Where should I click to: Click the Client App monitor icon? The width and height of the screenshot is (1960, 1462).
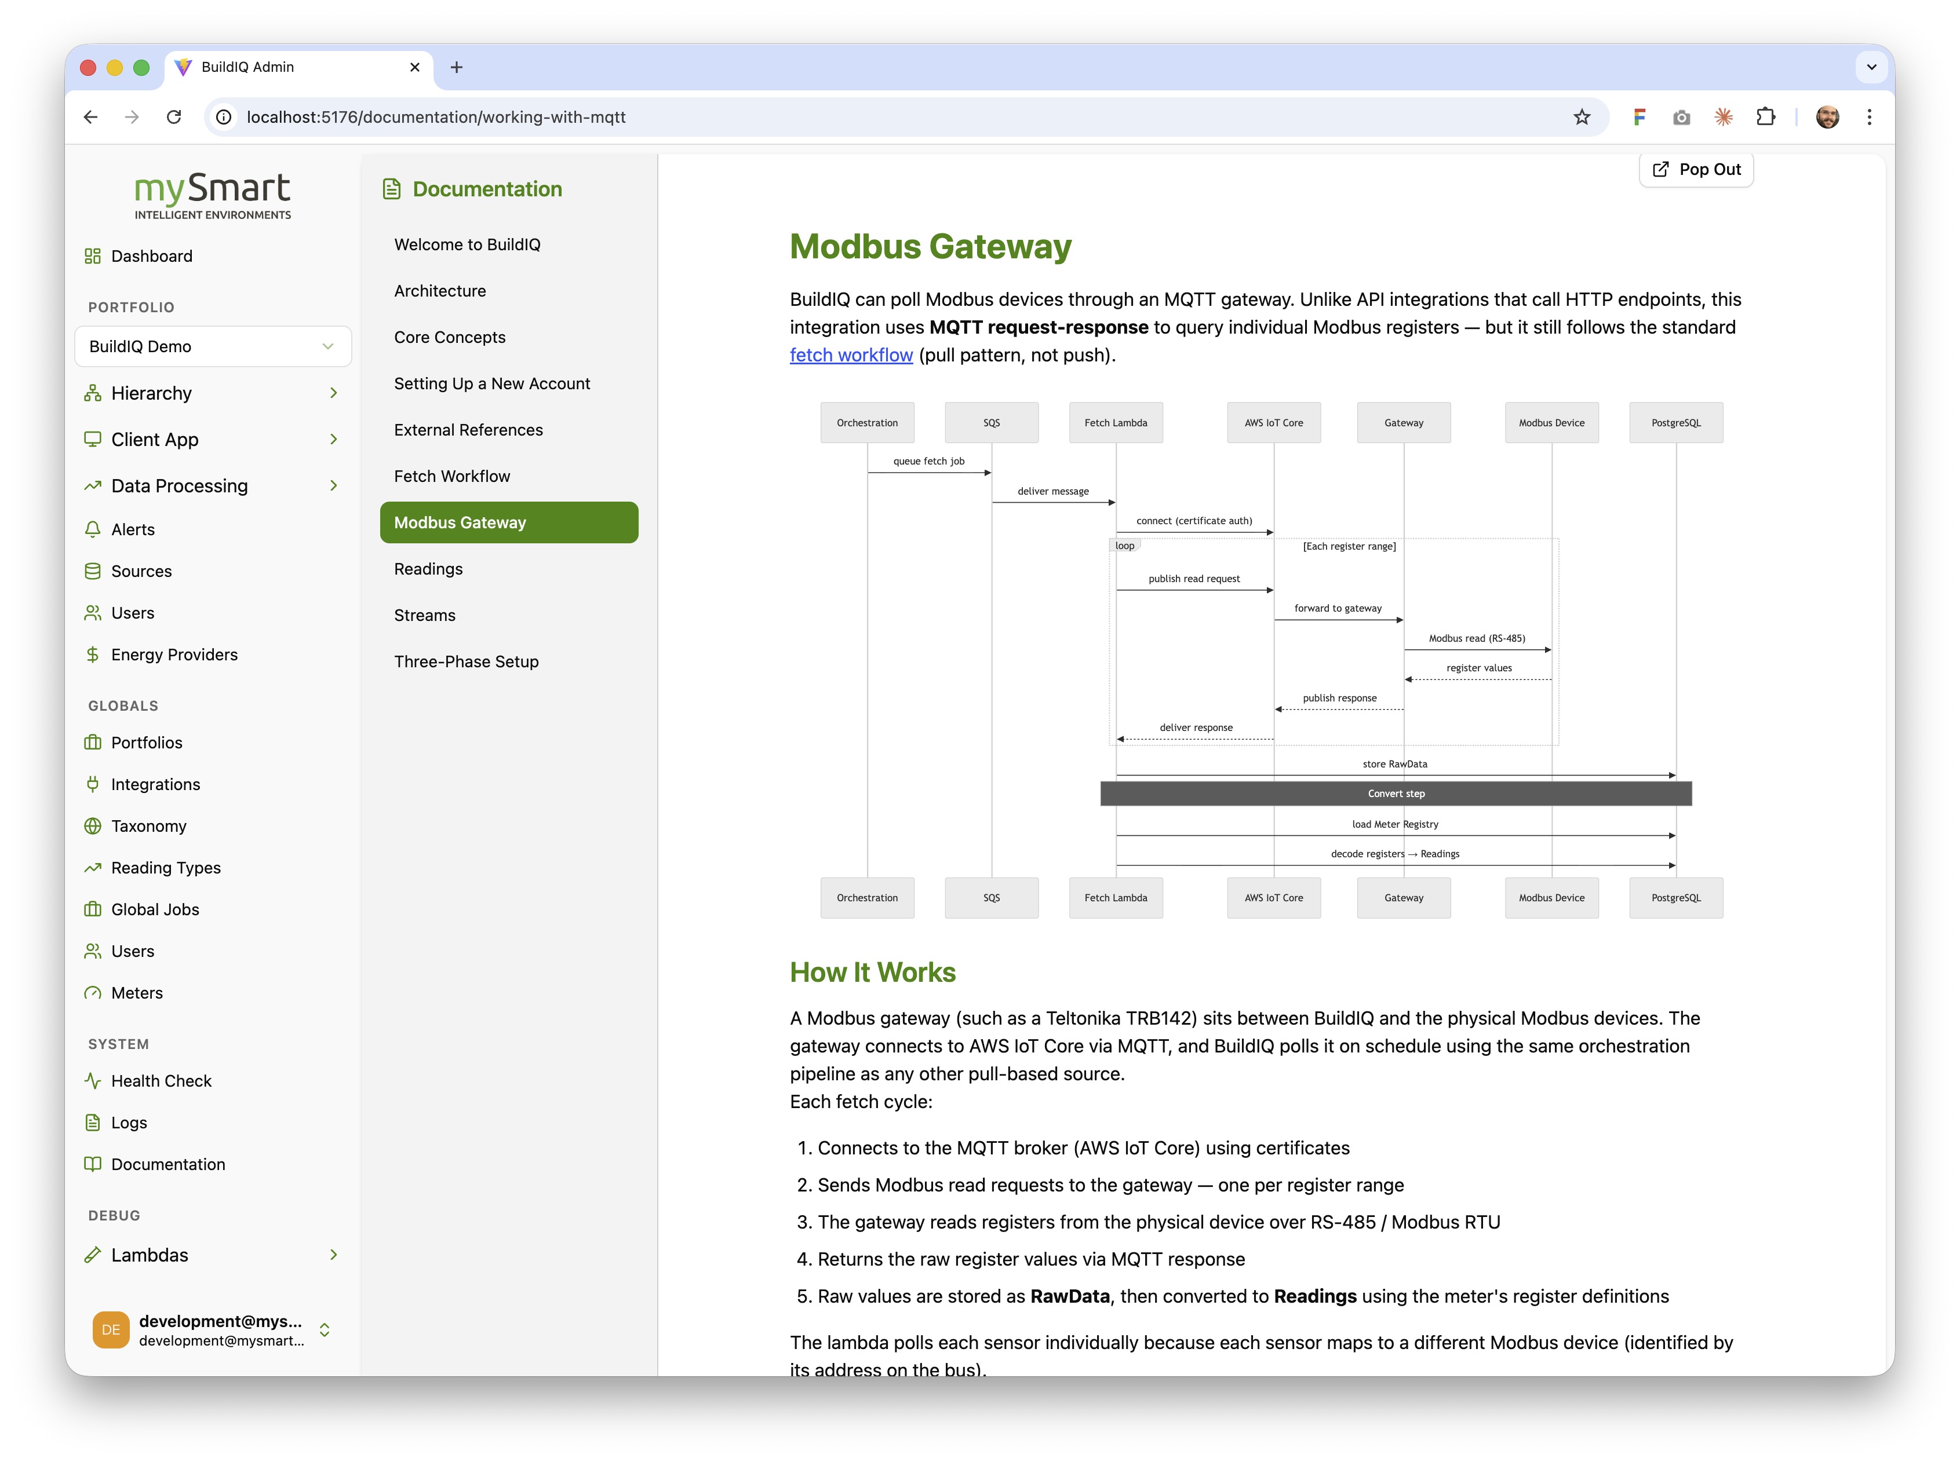[92, 439]
